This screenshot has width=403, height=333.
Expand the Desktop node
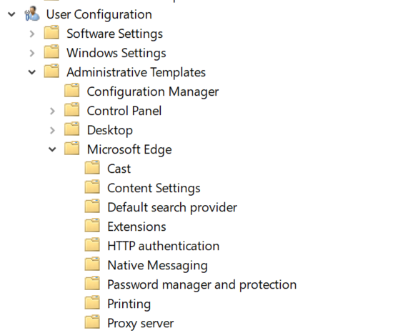pyautogui.click(x=52, y=130)
